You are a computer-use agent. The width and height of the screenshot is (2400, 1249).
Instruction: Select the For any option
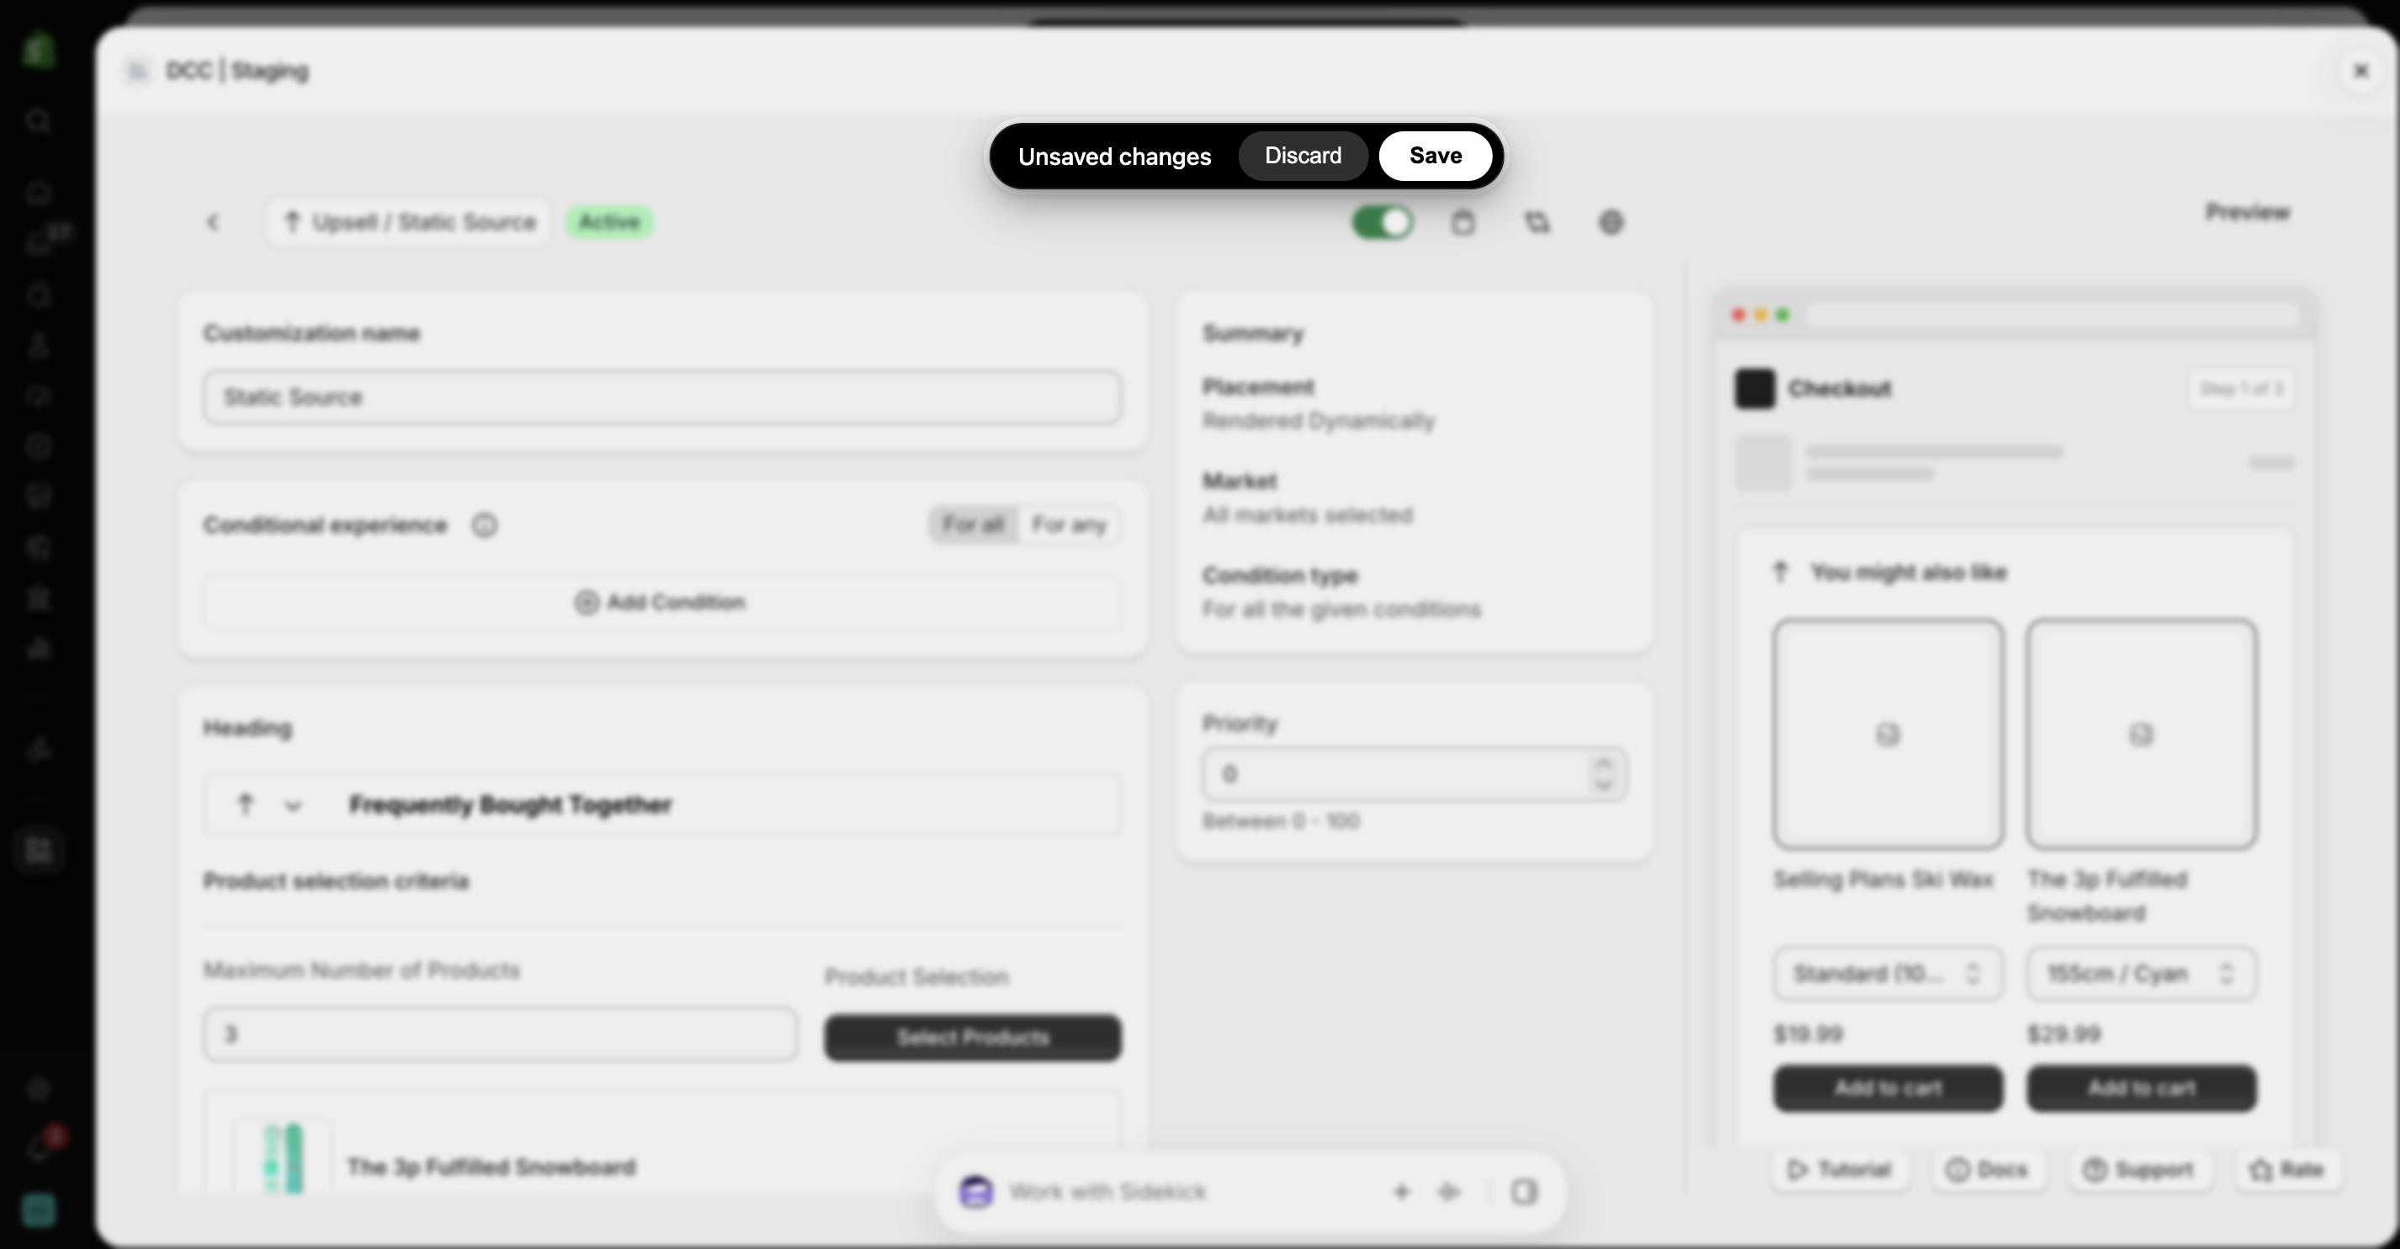tap(1070, 525)
